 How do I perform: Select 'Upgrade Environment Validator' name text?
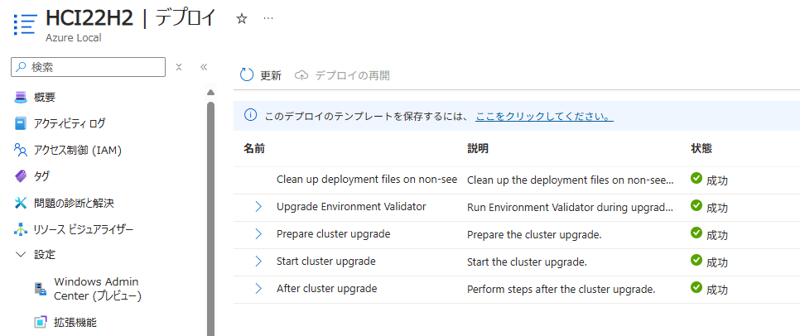tap(351, 207)
